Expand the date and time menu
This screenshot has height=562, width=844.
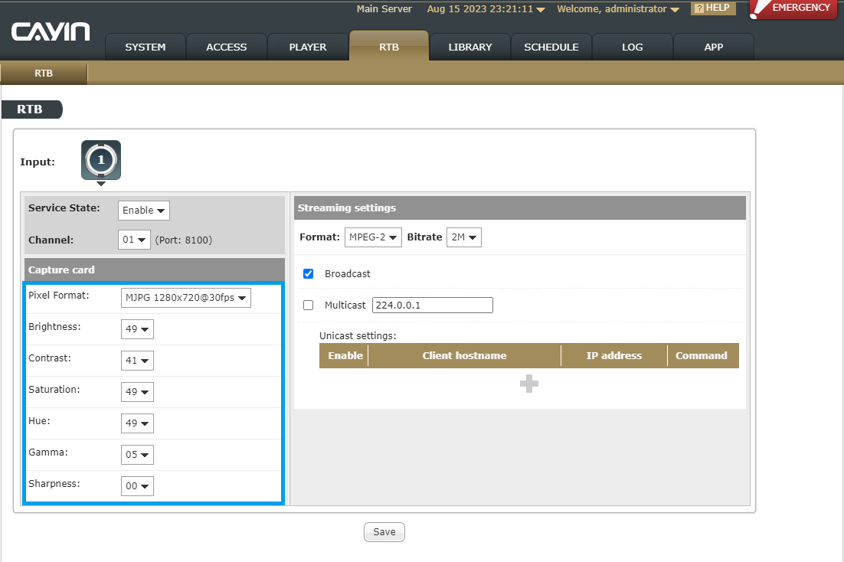486,9
